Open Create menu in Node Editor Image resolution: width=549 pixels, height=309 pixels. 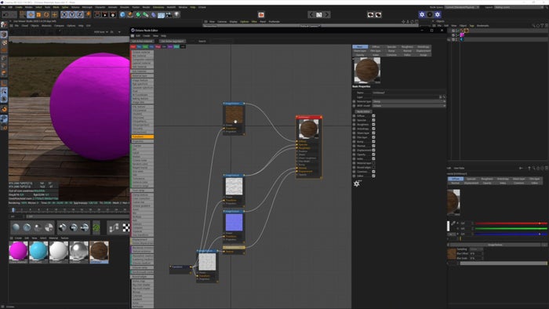click(x=147, y=36)
